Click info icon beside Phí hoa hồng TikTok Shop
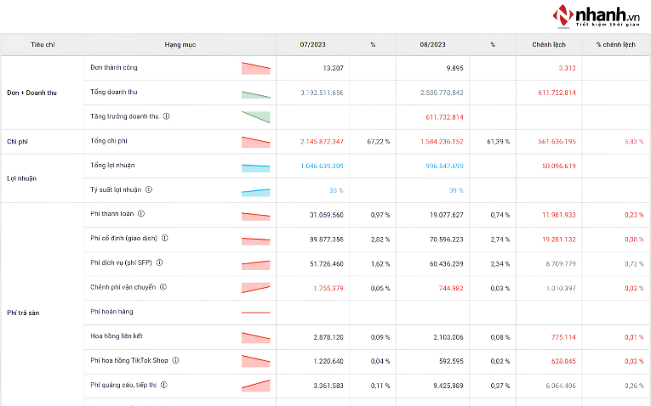This screenshot has width=651, height=406. point(175,360)
